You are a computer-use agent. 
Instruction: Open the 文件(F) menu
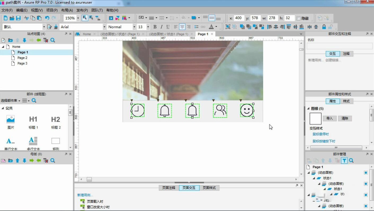pyautogui.click(x=7, y=10)
